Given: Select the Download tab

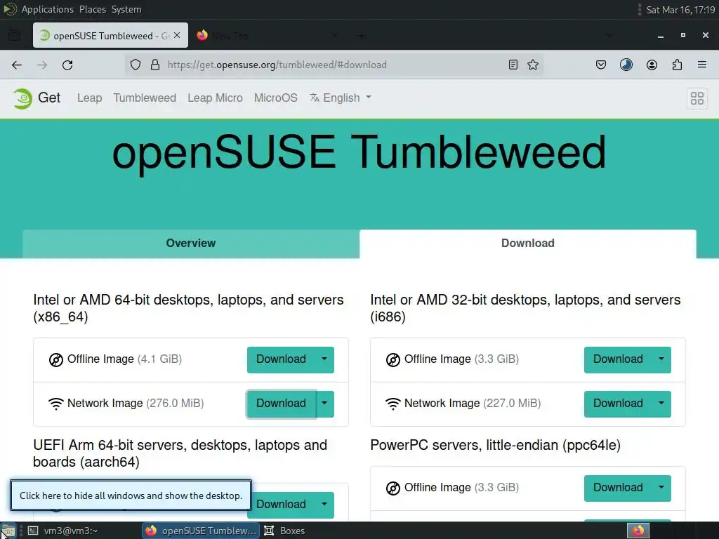Looking at the screenshot, I should tap(528, 244).
